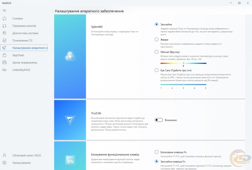The width and height of the screenshot is (252, 170).
Task: Click the Вимкнено status label
Action: pyautogui.click(x=171, y=120)
